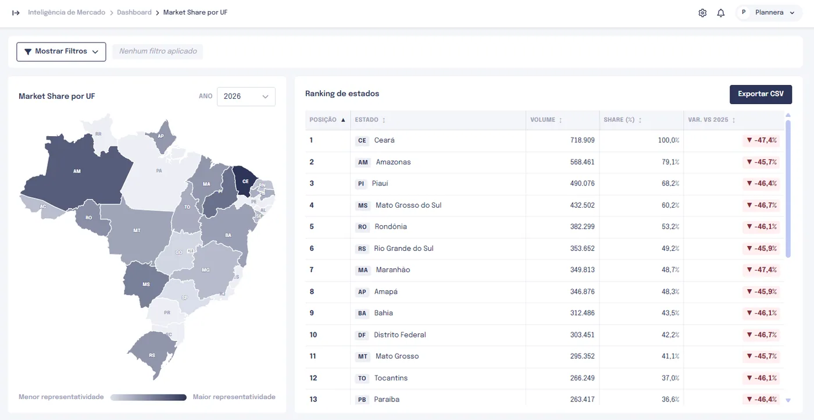The height and width of the screenshot is (420, 814).
Task: Click the Amapá state name
Action: (x=386, y=292)
